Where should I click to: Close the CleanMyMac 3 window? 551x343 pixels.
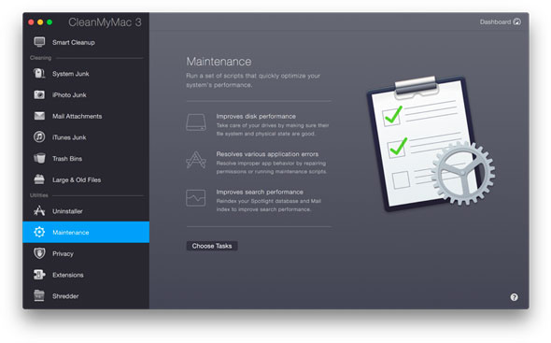click(x=31, y=22)
